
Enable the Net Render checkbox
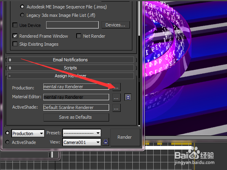(79, 36)
